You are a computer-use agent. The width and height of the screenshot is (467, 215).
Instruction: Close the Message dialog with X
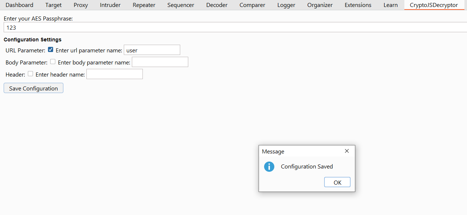tap(347, 151)
